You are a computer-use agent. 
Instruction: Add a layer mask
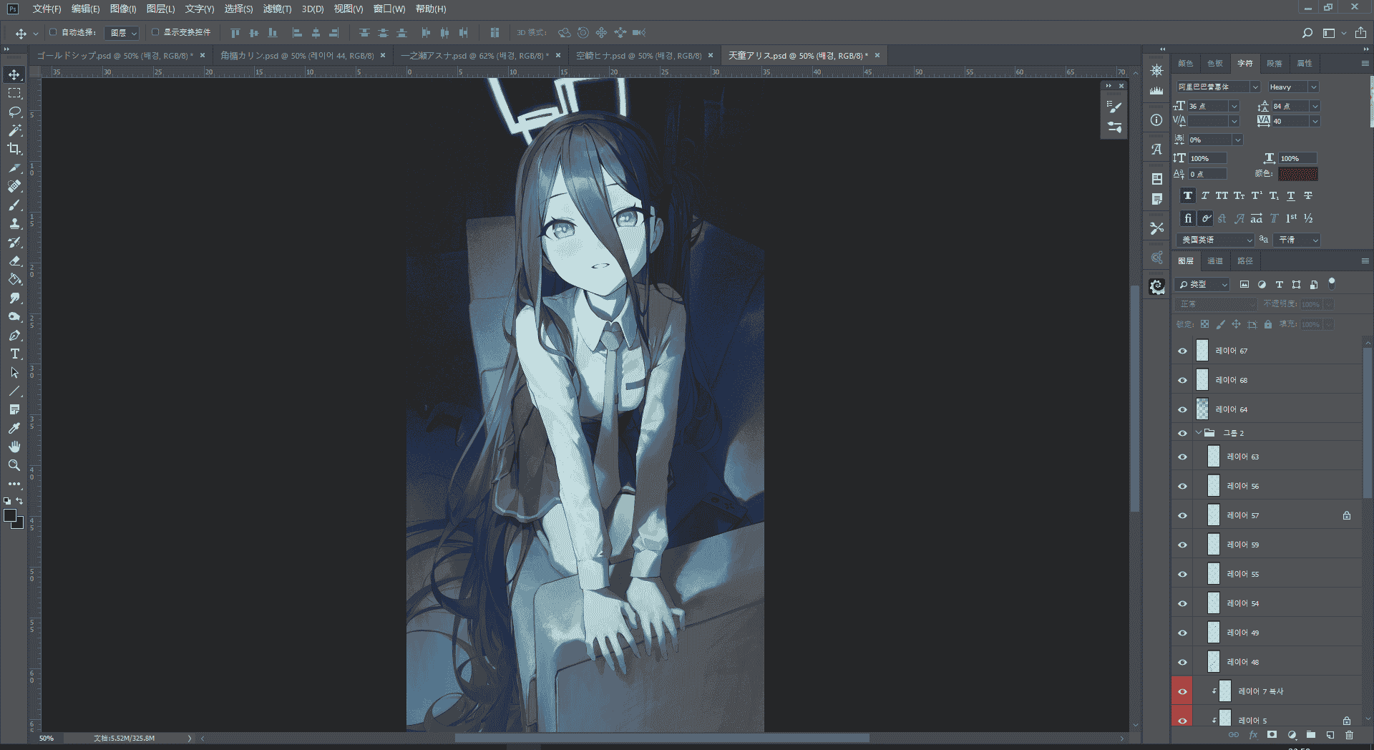coord(1272,735)
